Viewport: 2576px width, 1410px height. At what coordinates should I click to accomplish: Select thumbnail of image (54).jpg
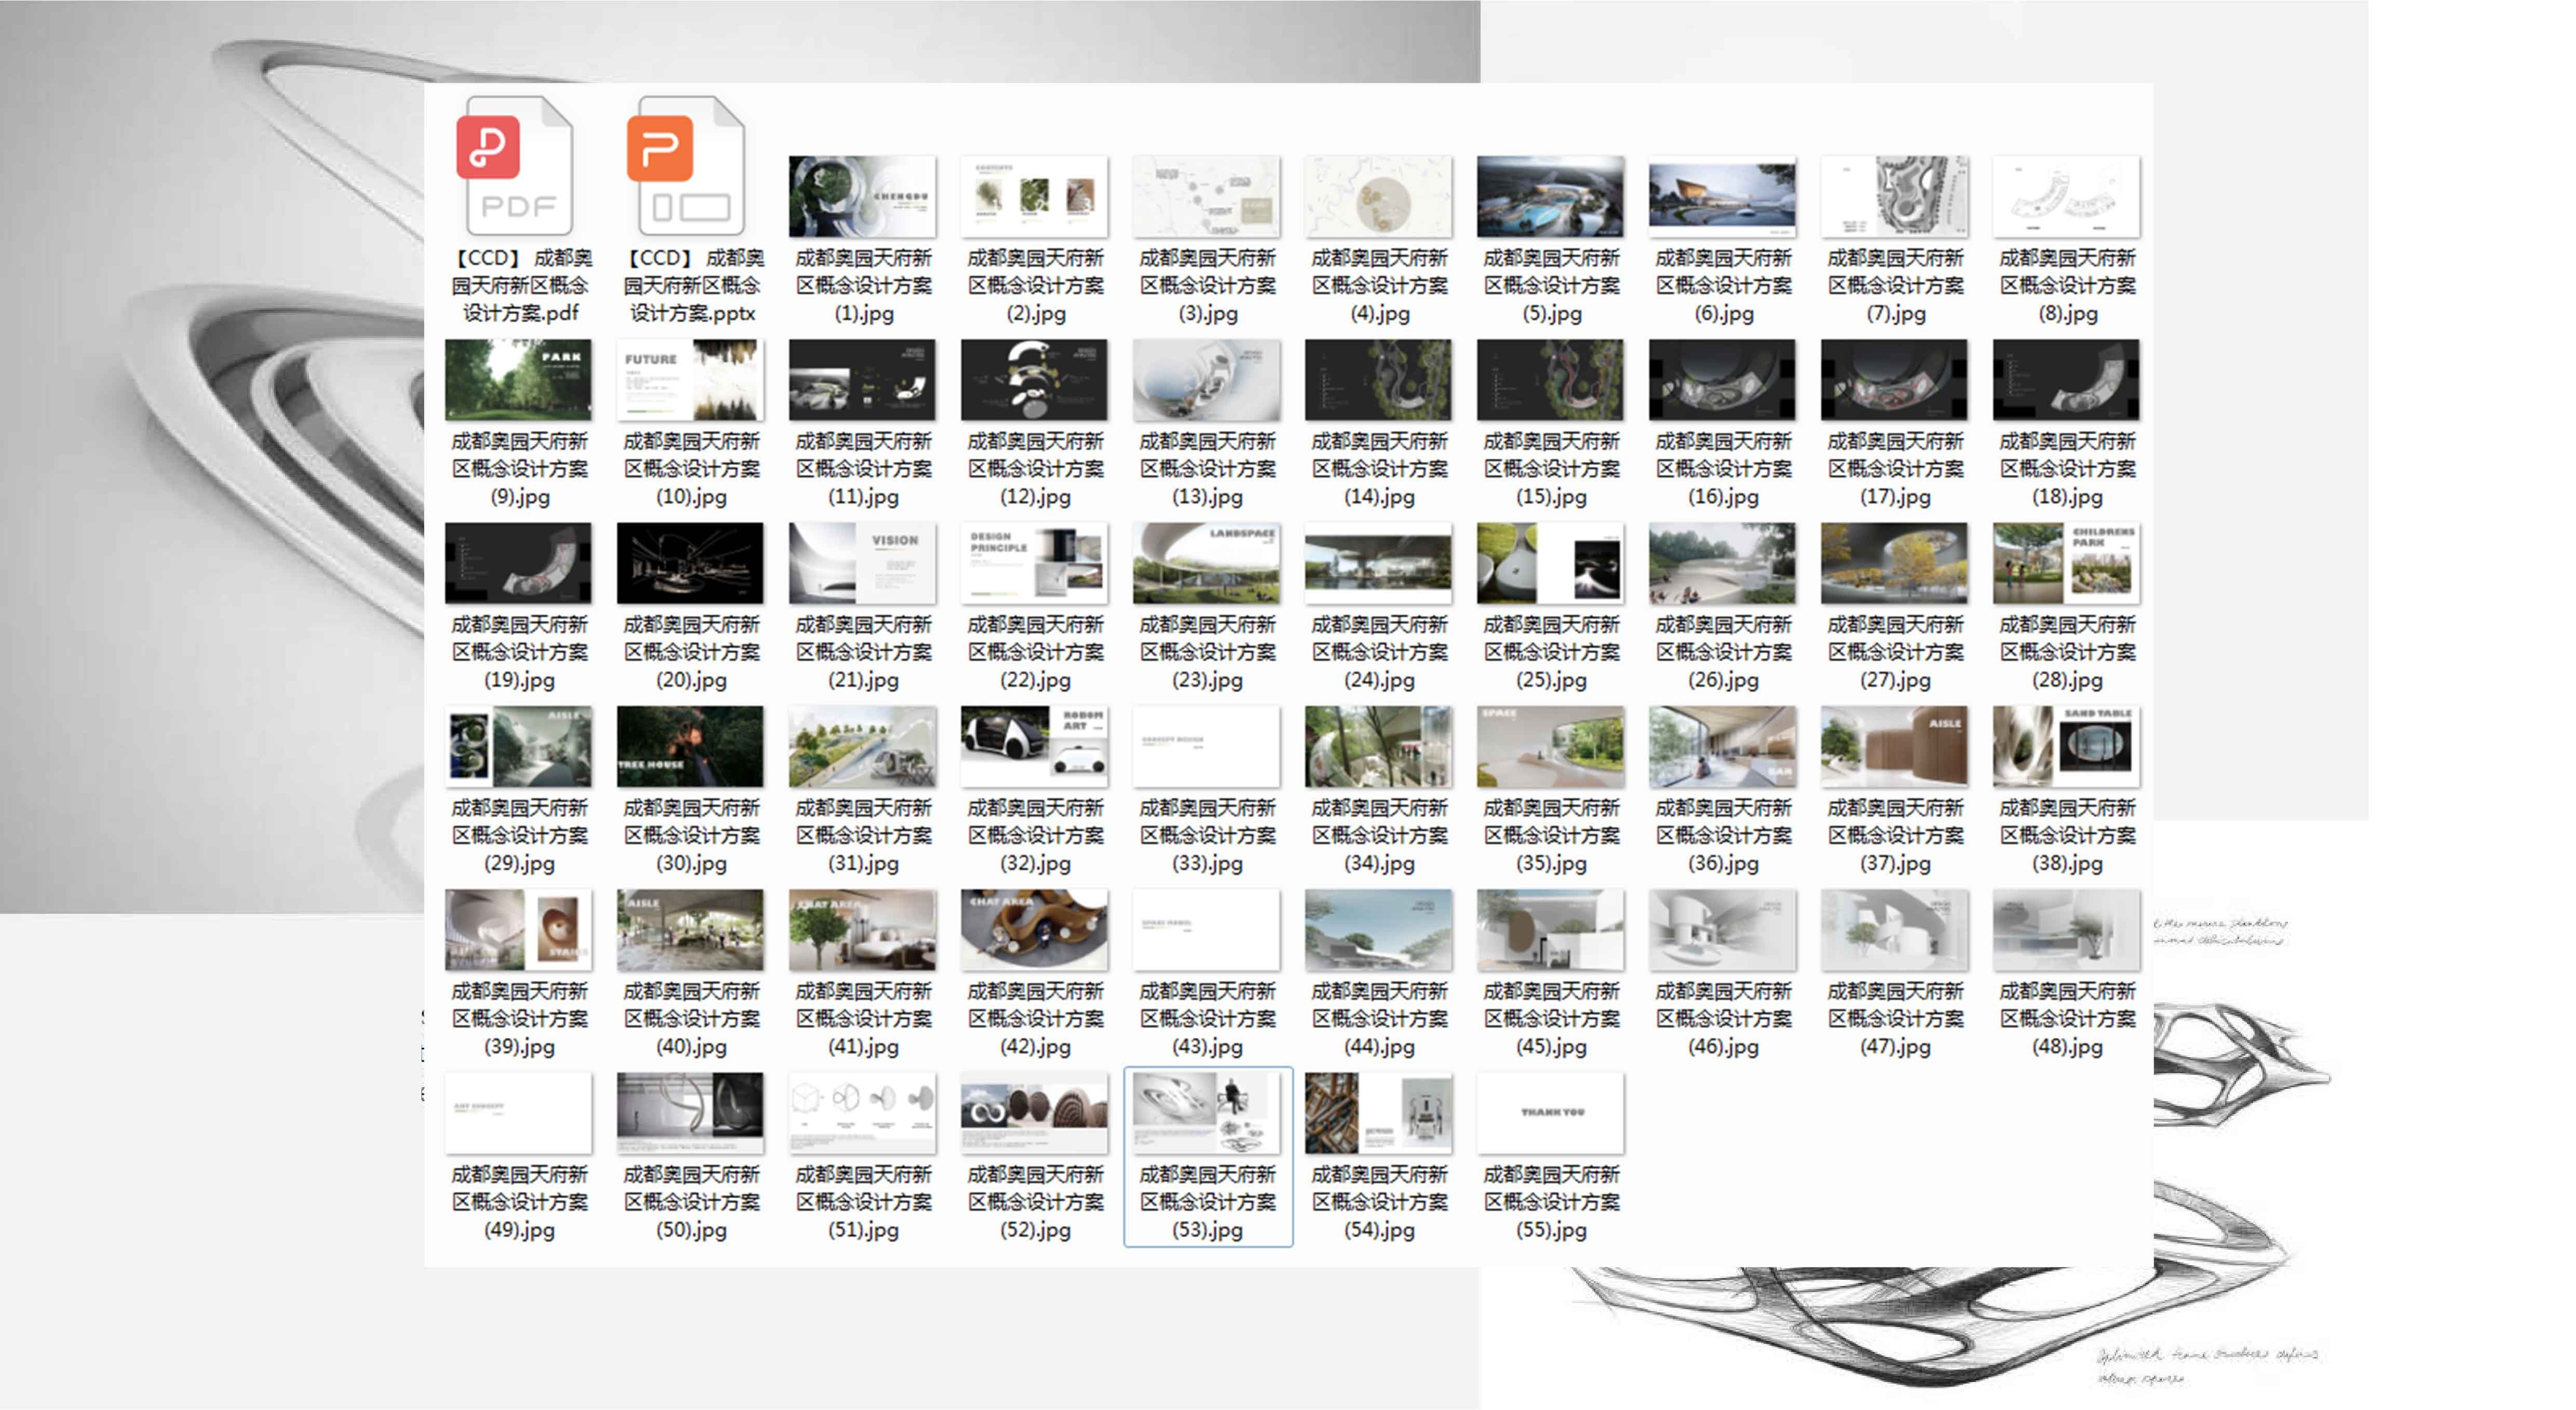pos(1378,1113)
